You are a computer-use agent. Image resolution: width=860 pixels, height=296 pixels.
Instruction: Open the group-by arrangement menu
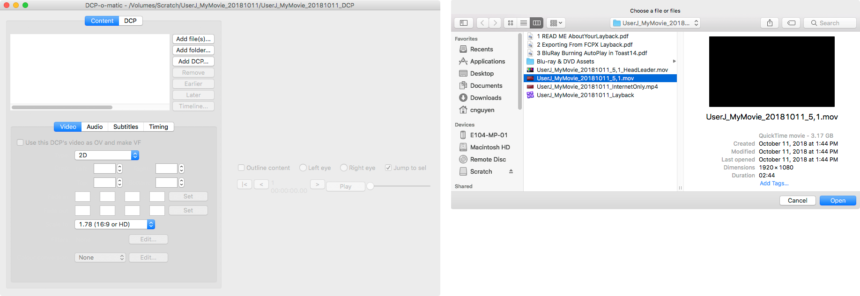(556, 23)
